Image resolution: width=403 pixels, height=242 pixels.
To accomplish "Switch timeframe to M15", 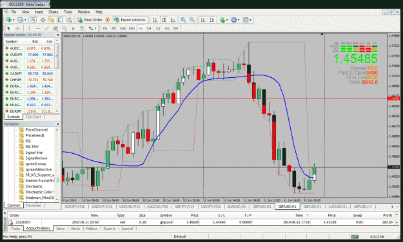I will (x=123, y=28).
